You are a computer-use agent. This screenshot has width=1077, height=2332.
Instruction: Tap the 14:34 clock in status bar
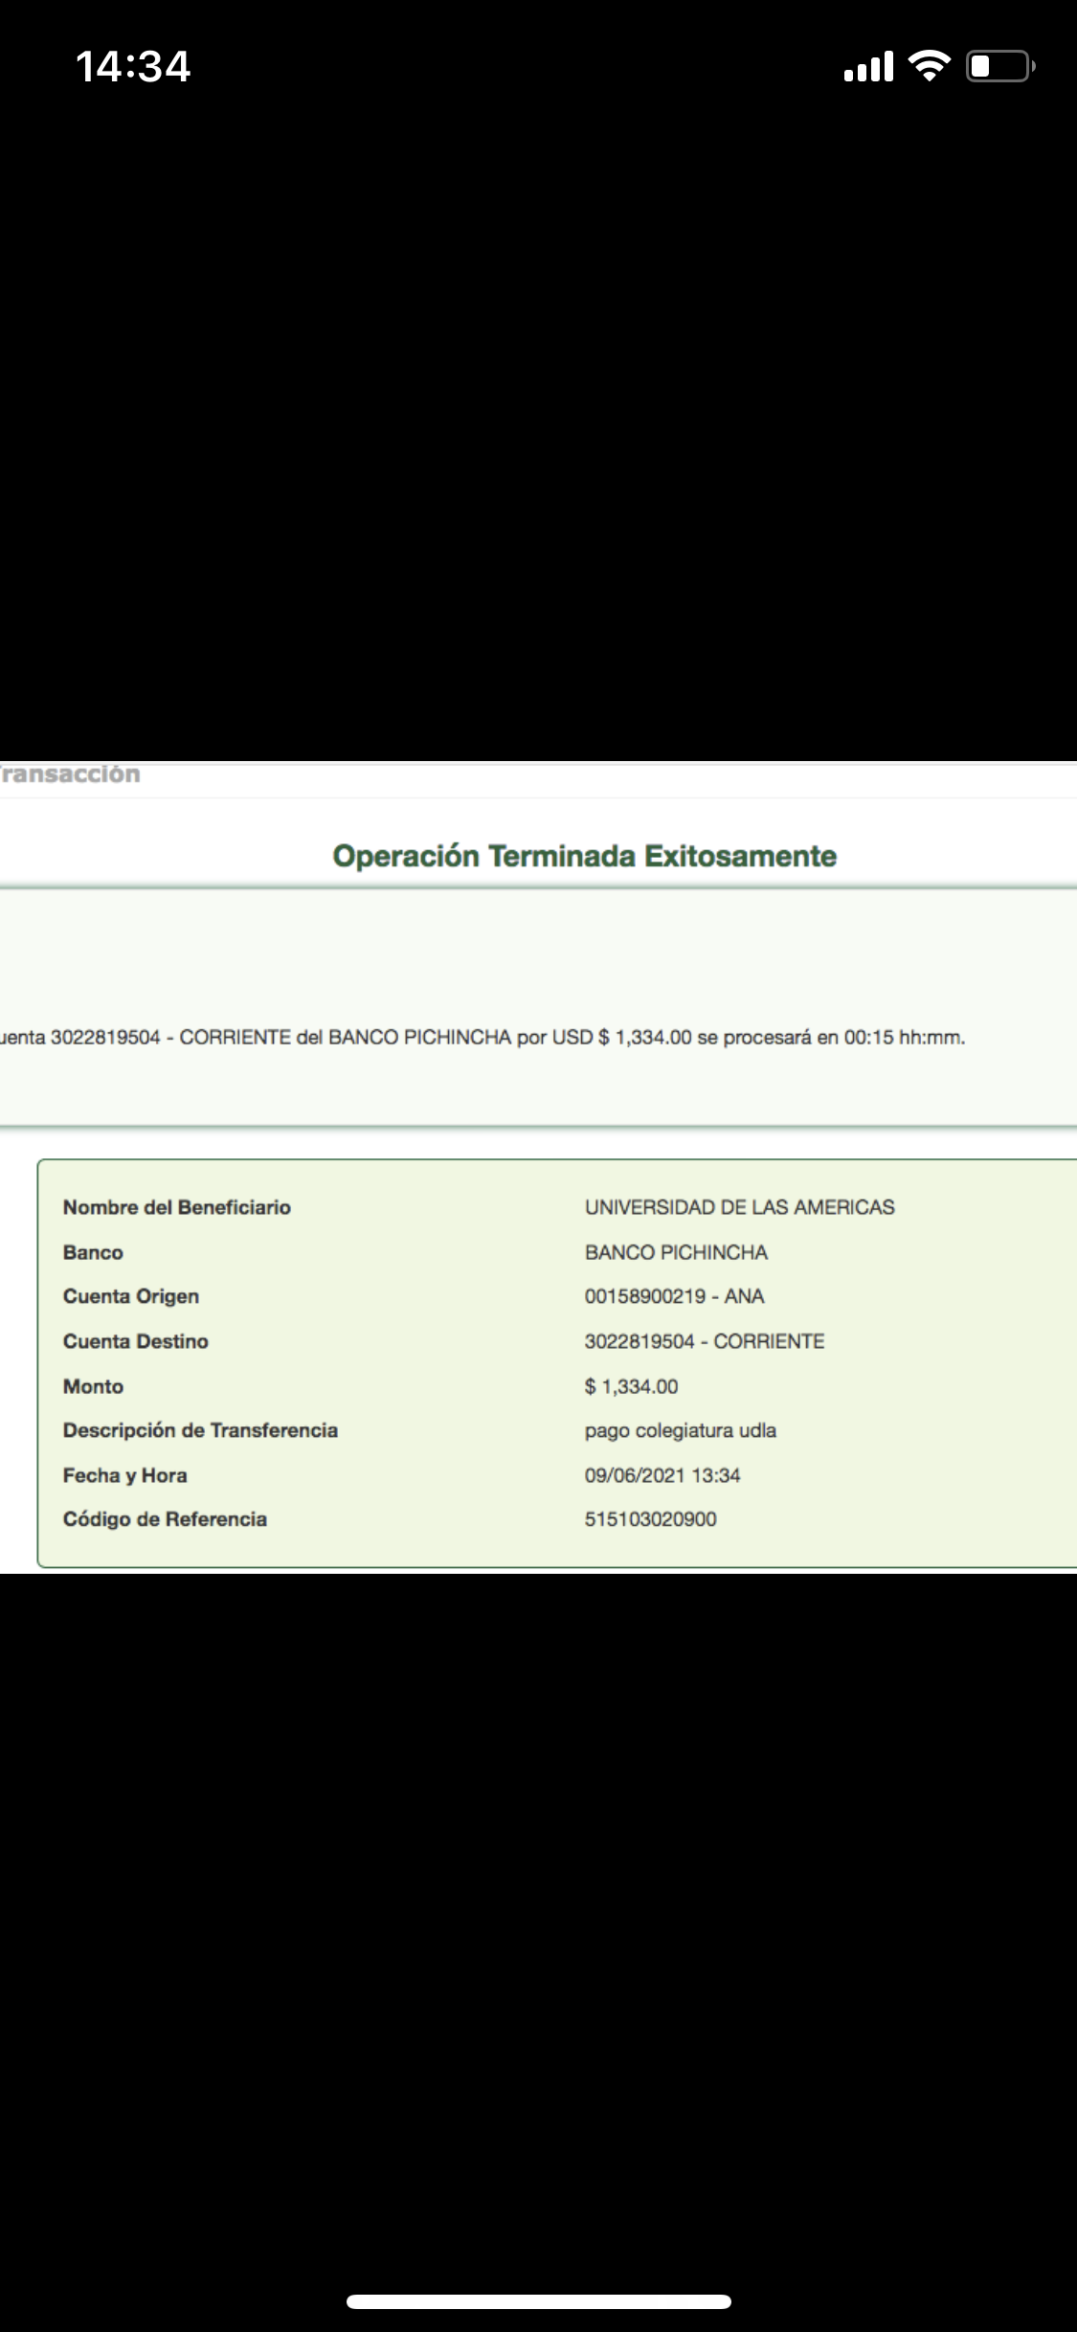pyautogui.click(x=133, y=67)
